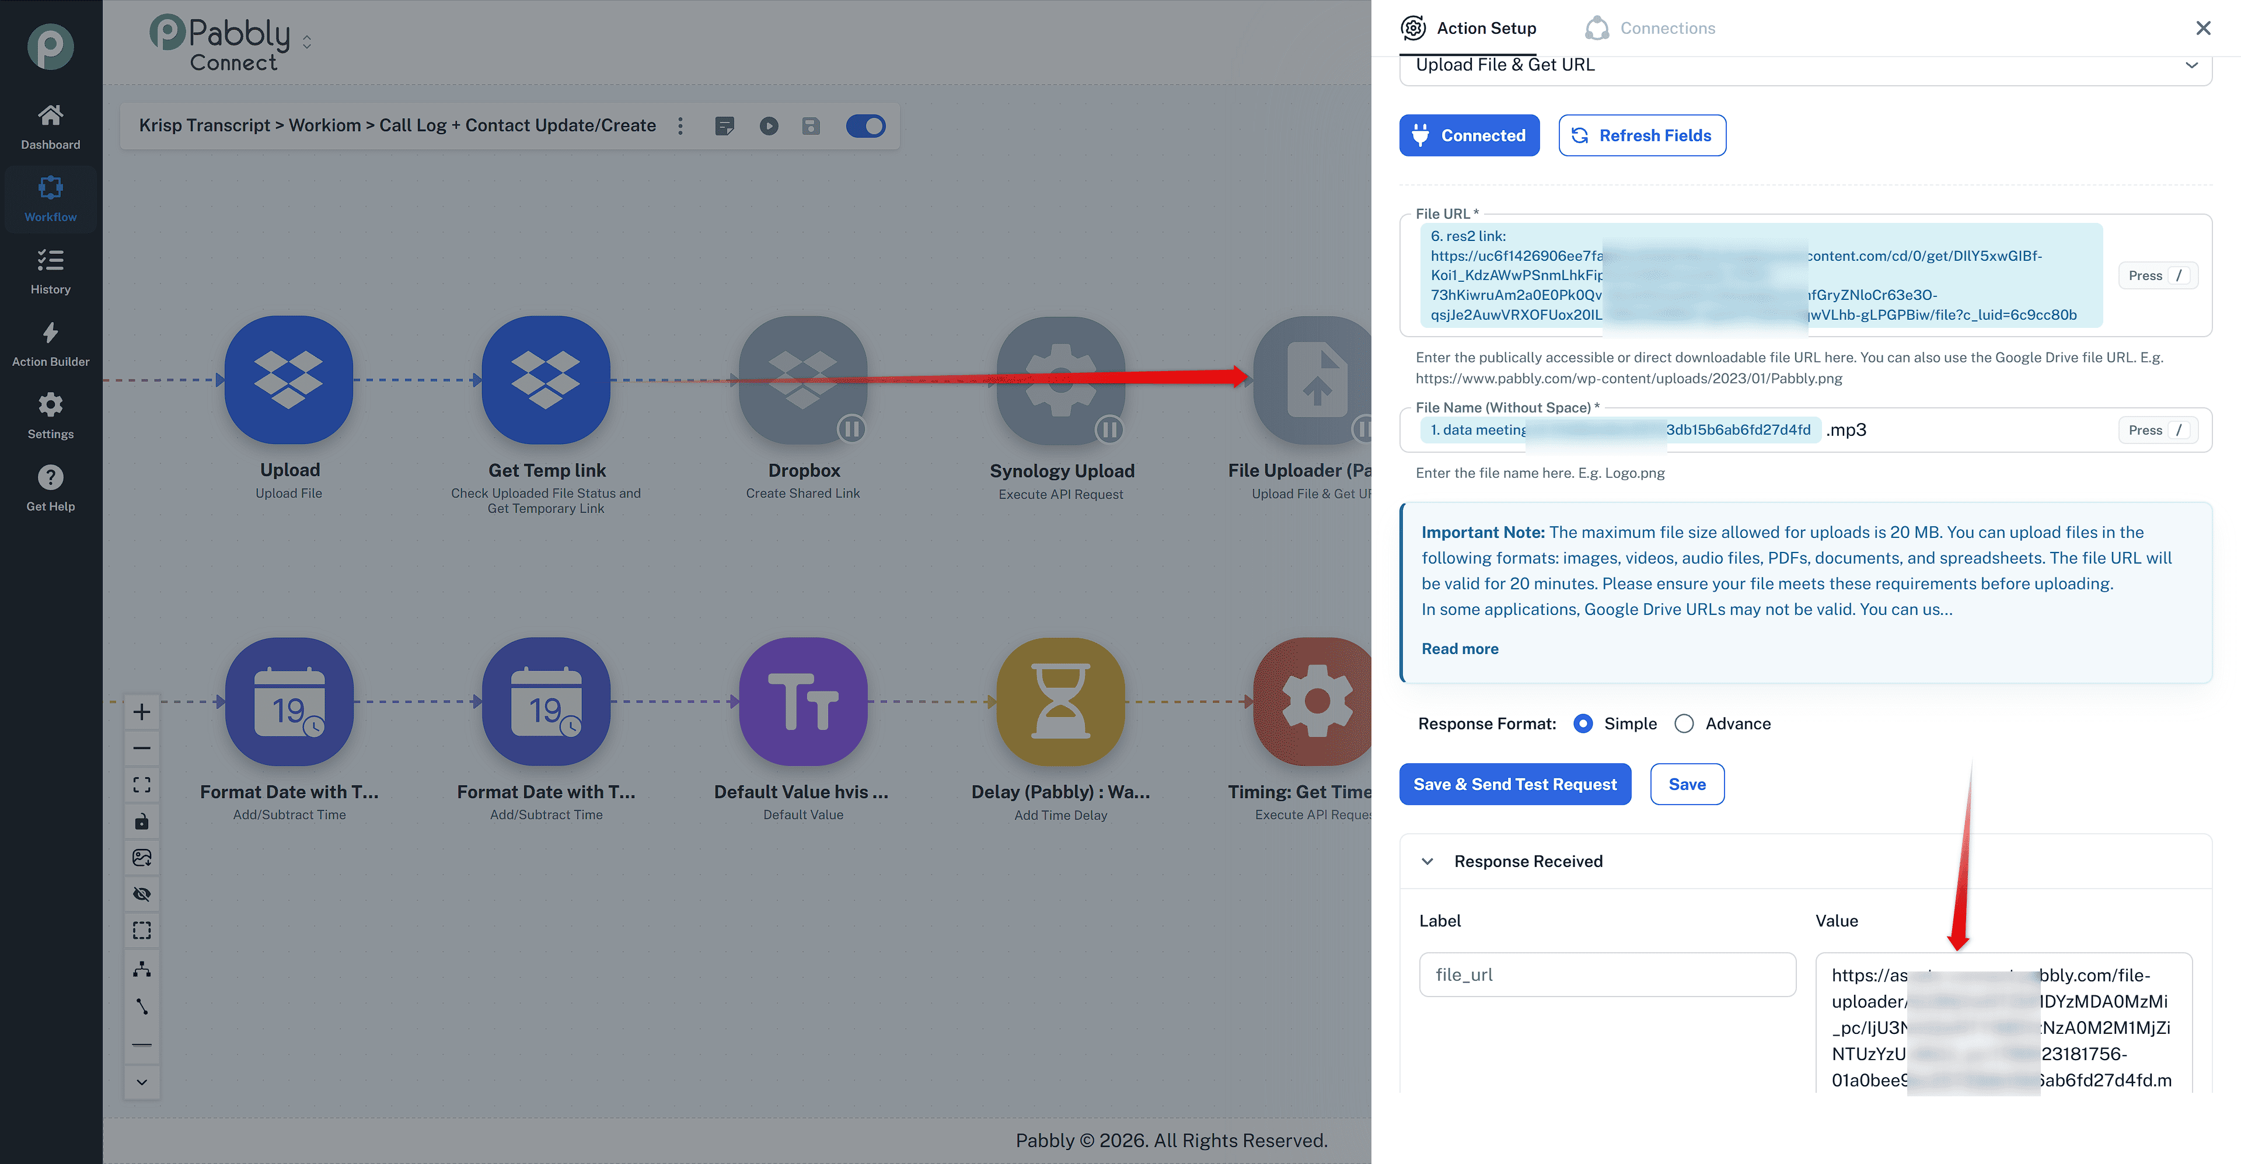The image size is (2241, 1164).
Task: Click the zoom in plus icon
Action: tap(142, 712)
